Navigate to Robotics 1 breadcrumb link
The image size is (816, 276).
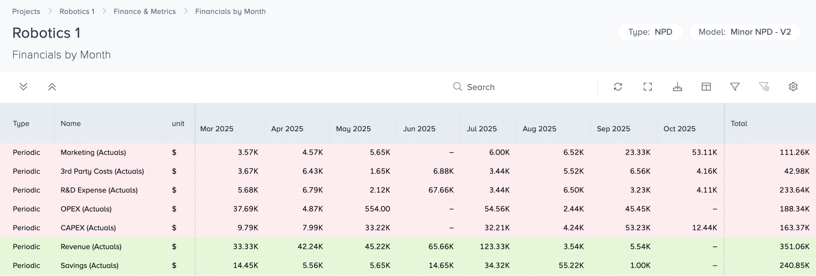point(77,12)
